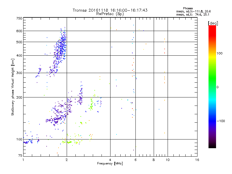Image resolution: width=232 pixels, height=174 pixels.
Task: Click the colorbar label '100'
Action: point(220,53)
